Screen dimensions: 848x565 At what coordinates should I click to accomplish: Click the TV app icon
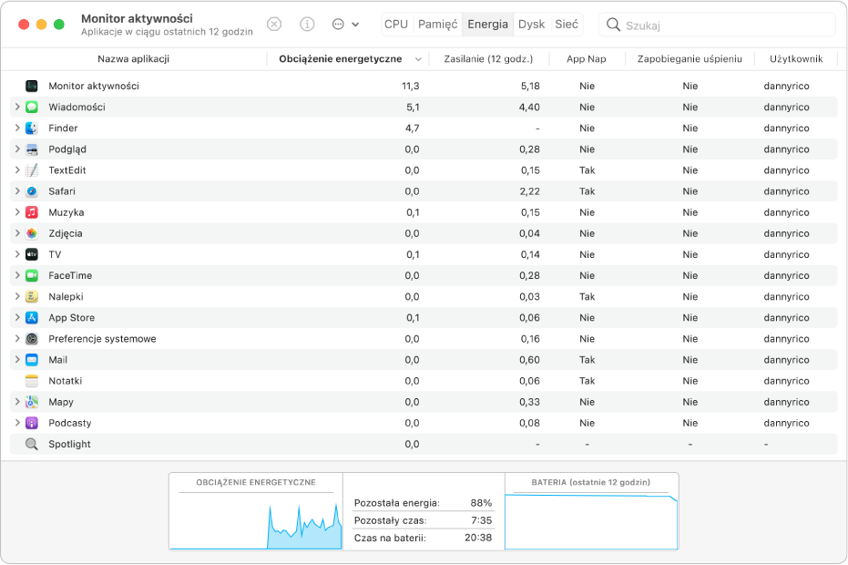(x=32, y=254)
